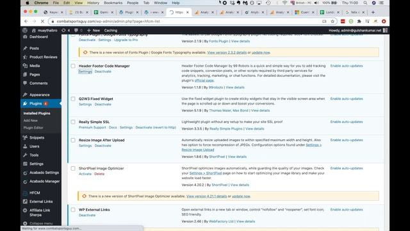Screen dimensions: 410x231
Task: Open External Links in the sidebar
Action: pos(41,201)
